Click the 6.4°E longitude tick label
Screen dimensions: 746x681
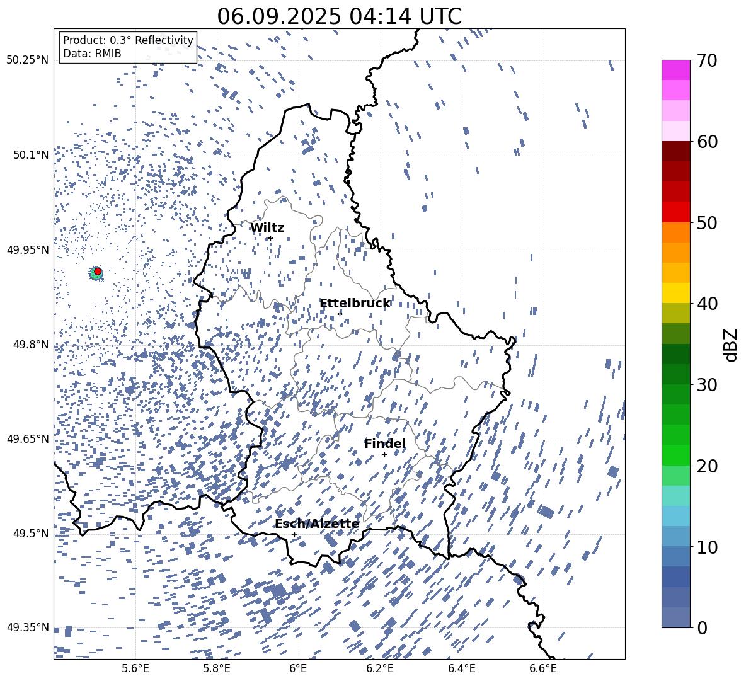pyautogui.click(x=461, y=668)
